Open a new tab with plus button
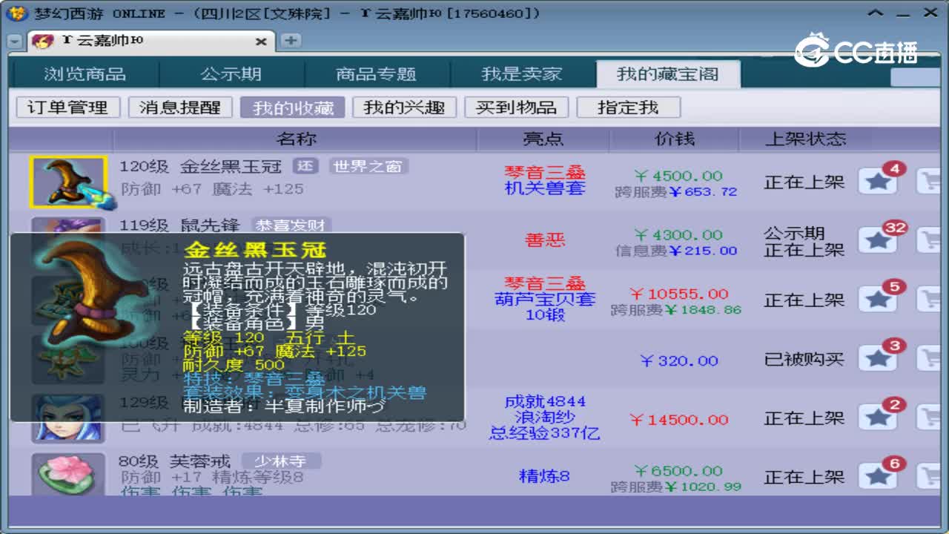 pos(291,41)
